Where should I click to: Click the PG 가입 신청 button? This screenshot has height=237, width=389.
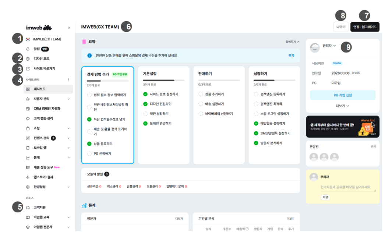click(343, 95)
